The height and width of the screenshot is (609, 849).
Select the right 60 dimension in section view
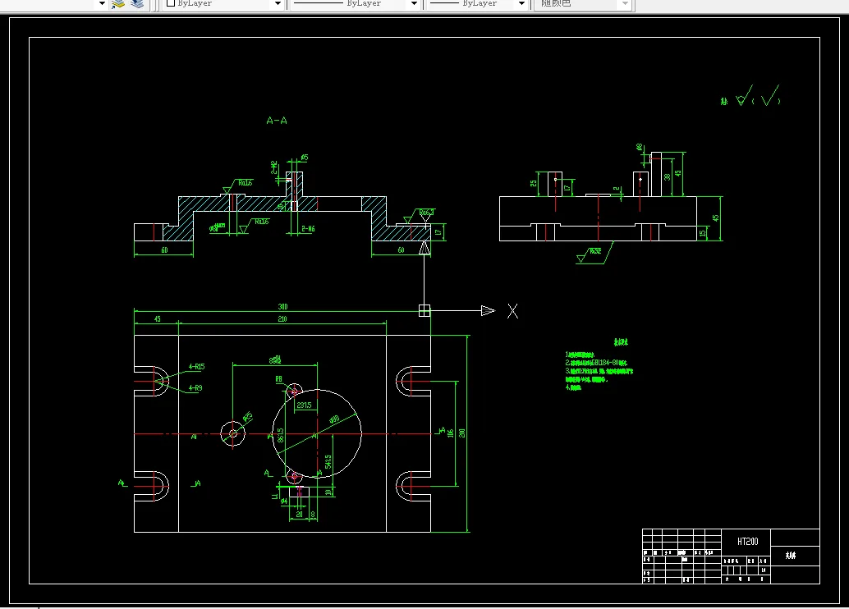click(402, 250)
